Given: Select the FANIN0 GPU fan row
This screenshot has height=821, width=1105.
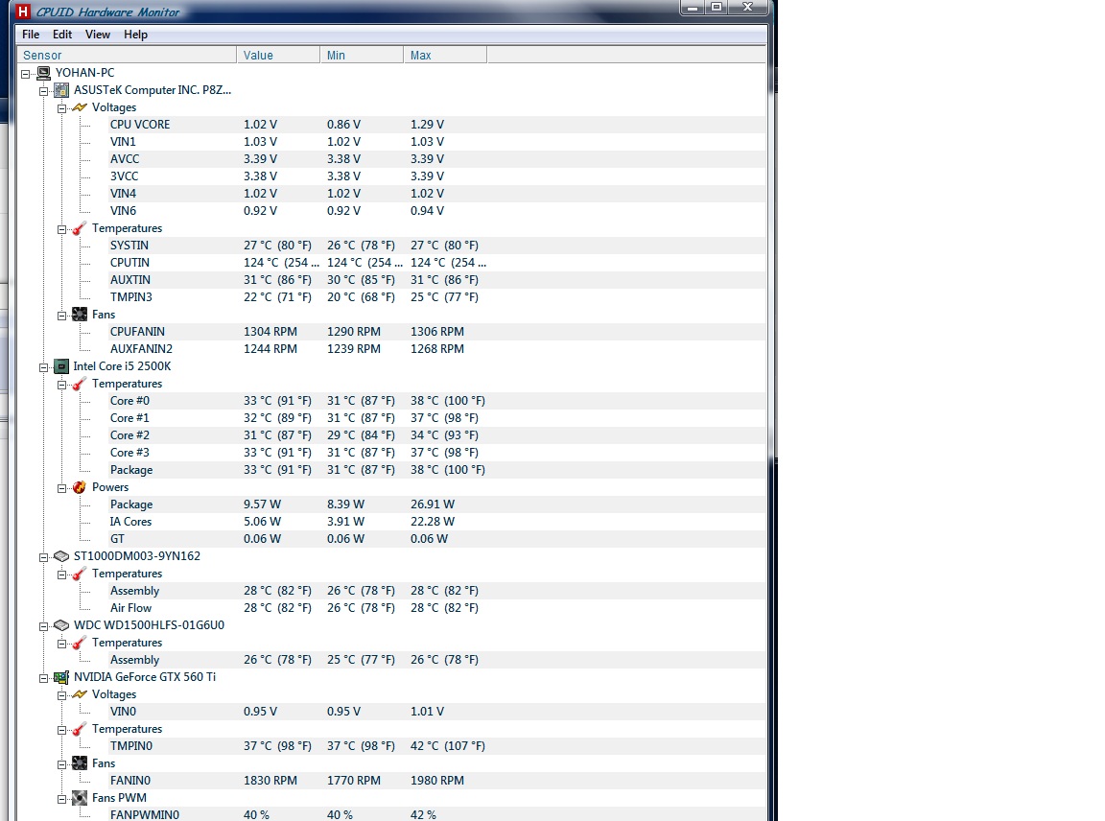Looking at the screenshot, I should click(x=130, y=781).
